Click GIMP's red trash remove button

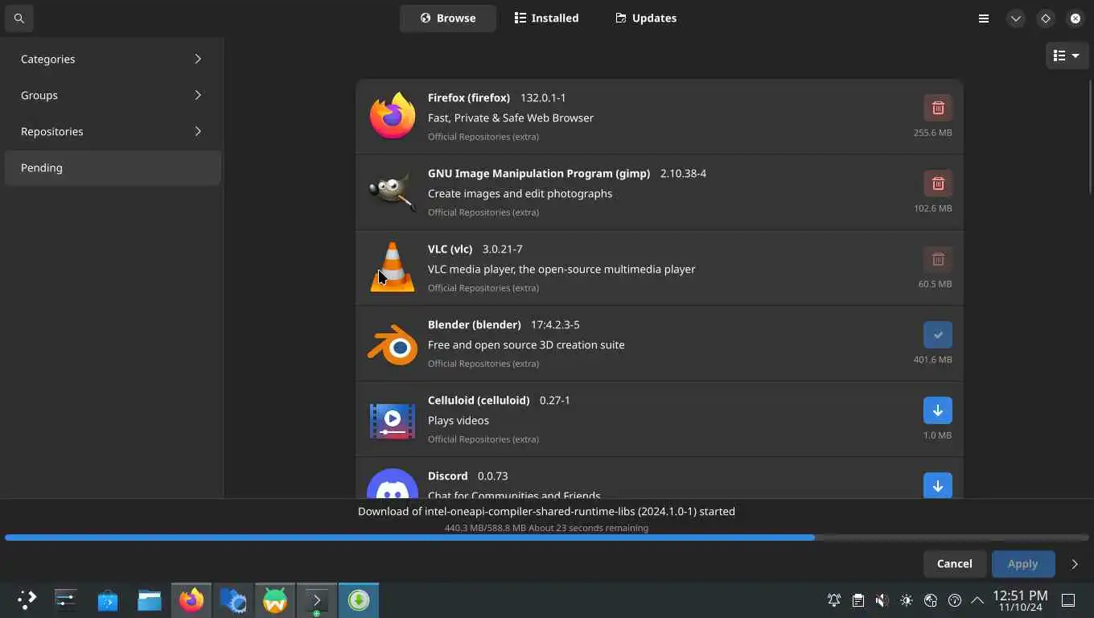pyautogui.click(x=937, y=183)
